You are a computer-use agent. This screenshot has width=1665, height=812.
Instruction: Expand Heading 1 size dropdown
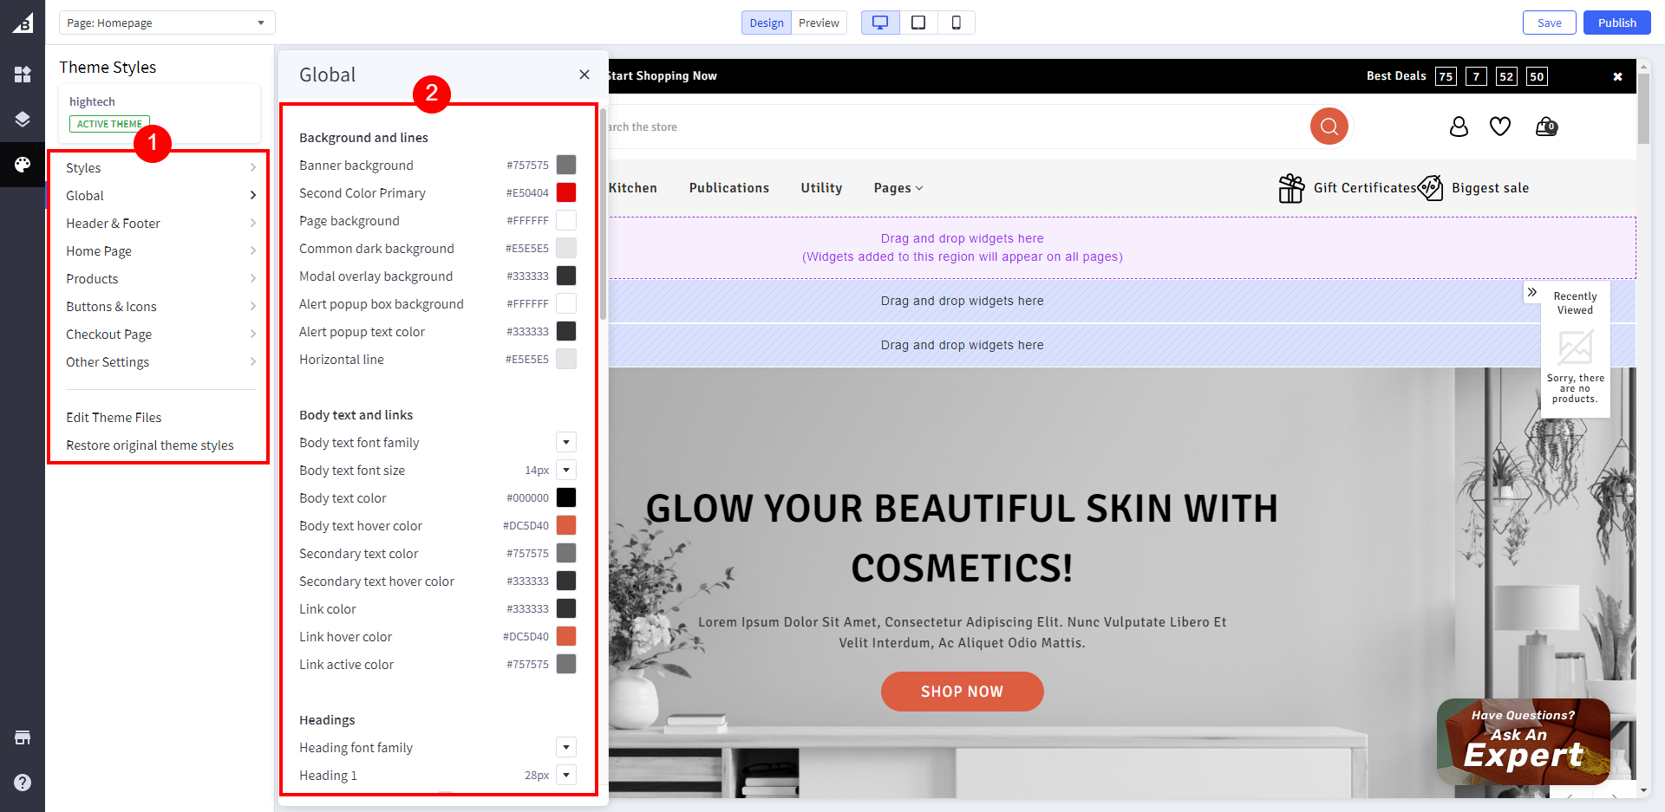[x=566, y=776]
